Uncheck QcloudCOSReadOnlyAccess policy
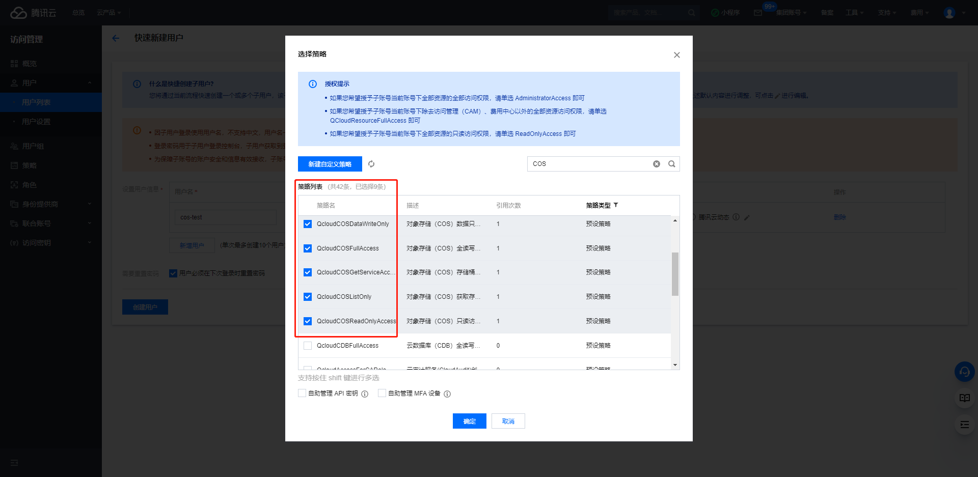This screenshot has height=477, width=978. (x=308, y=321)
